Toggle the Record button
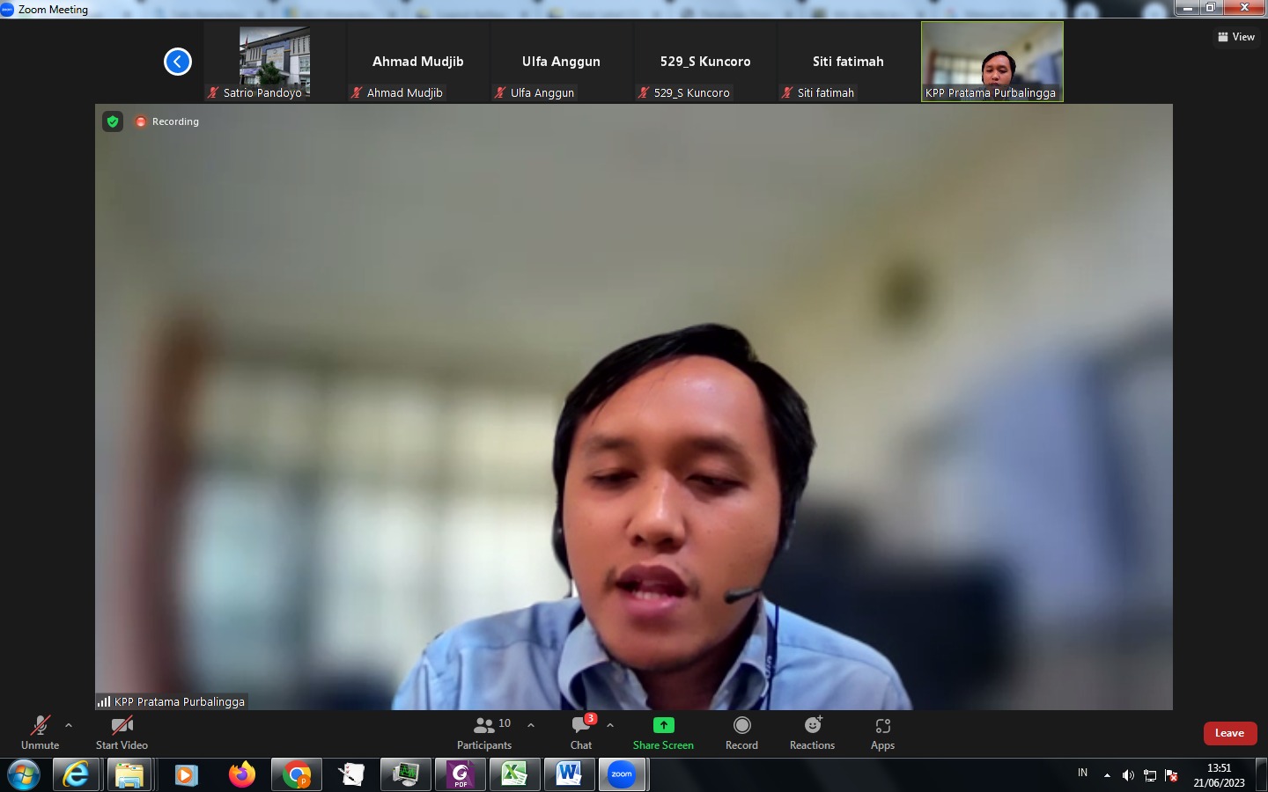The image size is (1268, 792). click(741, 732)
